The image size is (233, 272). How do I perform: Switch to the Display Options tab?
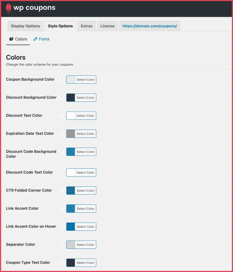[25, 26]
